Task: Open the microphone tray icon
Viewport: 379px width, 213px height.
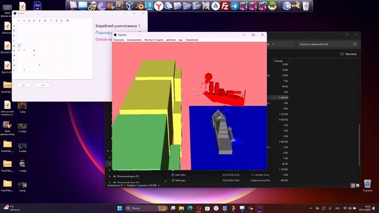Action: [330, 208]
